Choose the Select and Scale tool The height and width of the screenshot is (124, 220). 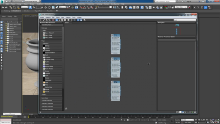pos(53,7)
